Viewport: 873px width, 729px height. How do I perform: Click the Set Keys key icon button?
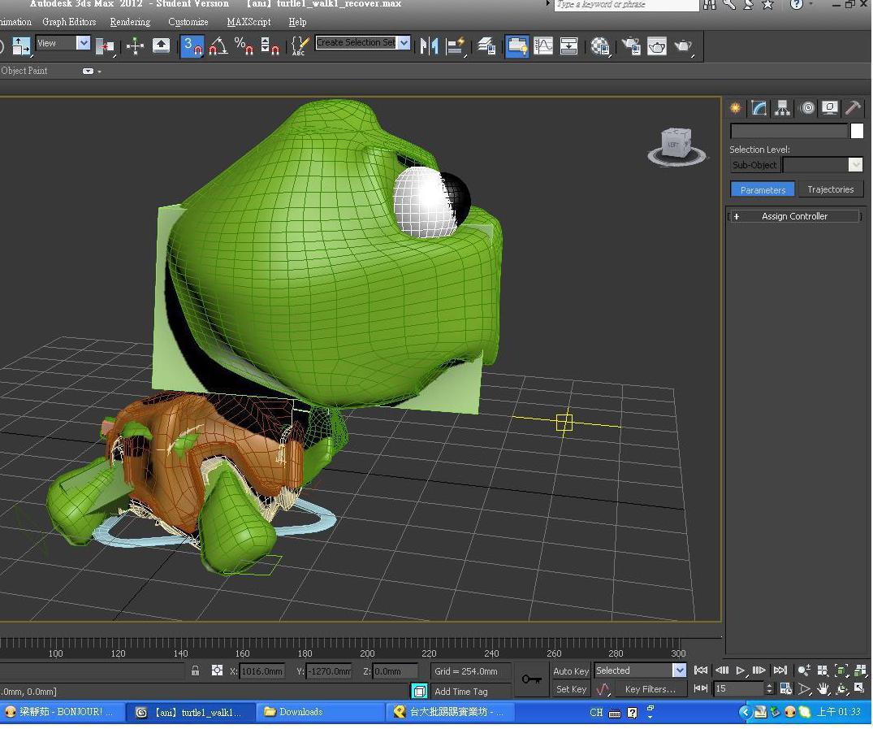tap(532, 679)
